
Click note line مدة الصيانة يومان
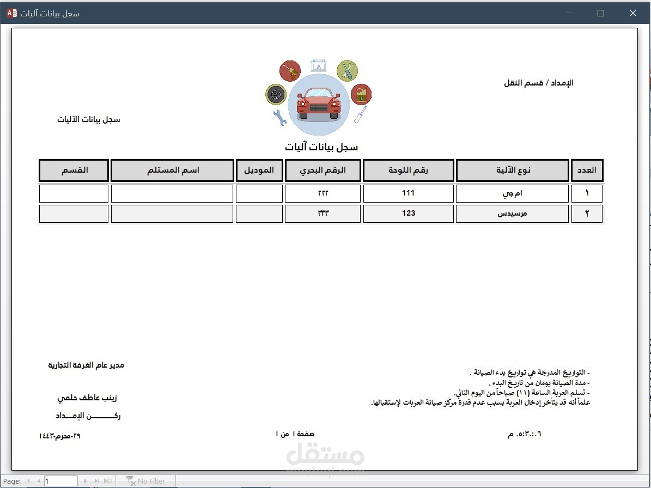539,382
